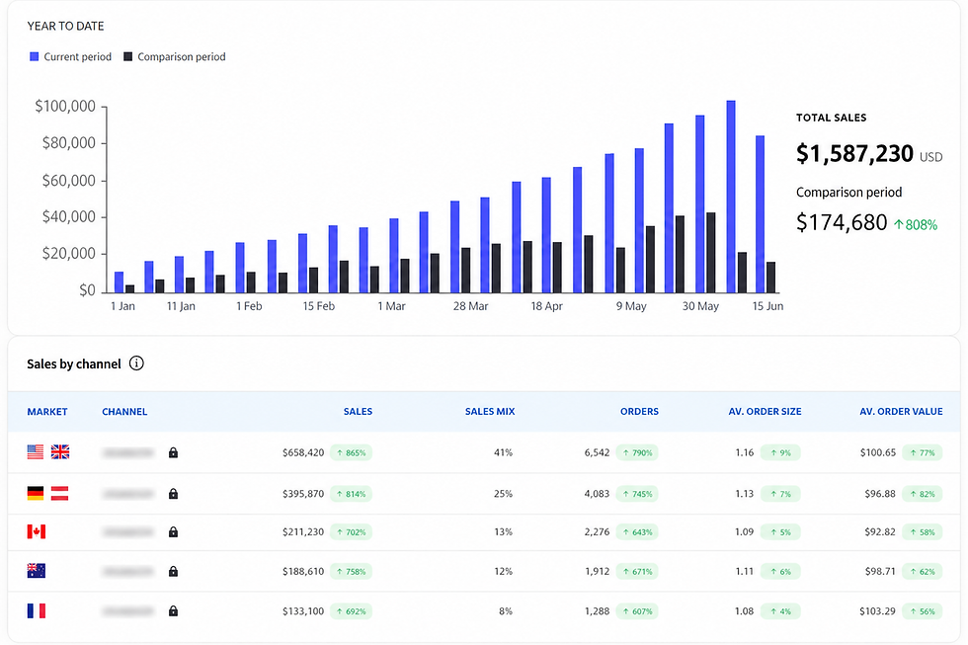Image resolution: width=968 pixels, height=645 pixels.
Task: Click the MARKET column header
Action: point(47,412)
